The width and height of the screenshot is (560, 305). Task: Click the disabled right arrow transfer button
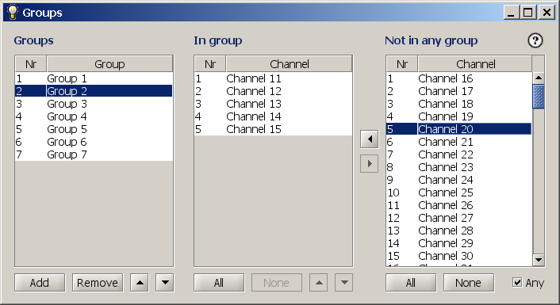coord(370,164)
